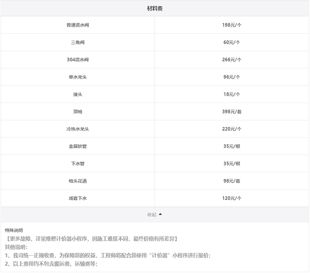Screen dimensions: 310x273
Task: Click the 金属软管 item name
Action: tap(78, 146)
